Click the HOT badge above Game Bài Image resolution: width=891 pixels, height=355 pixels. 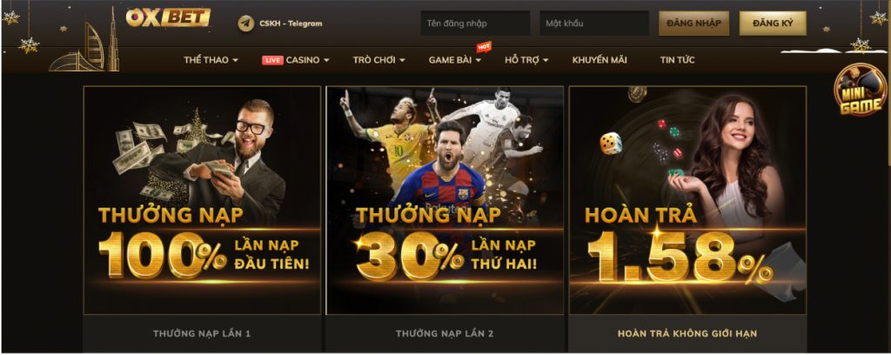pos(484,47)
